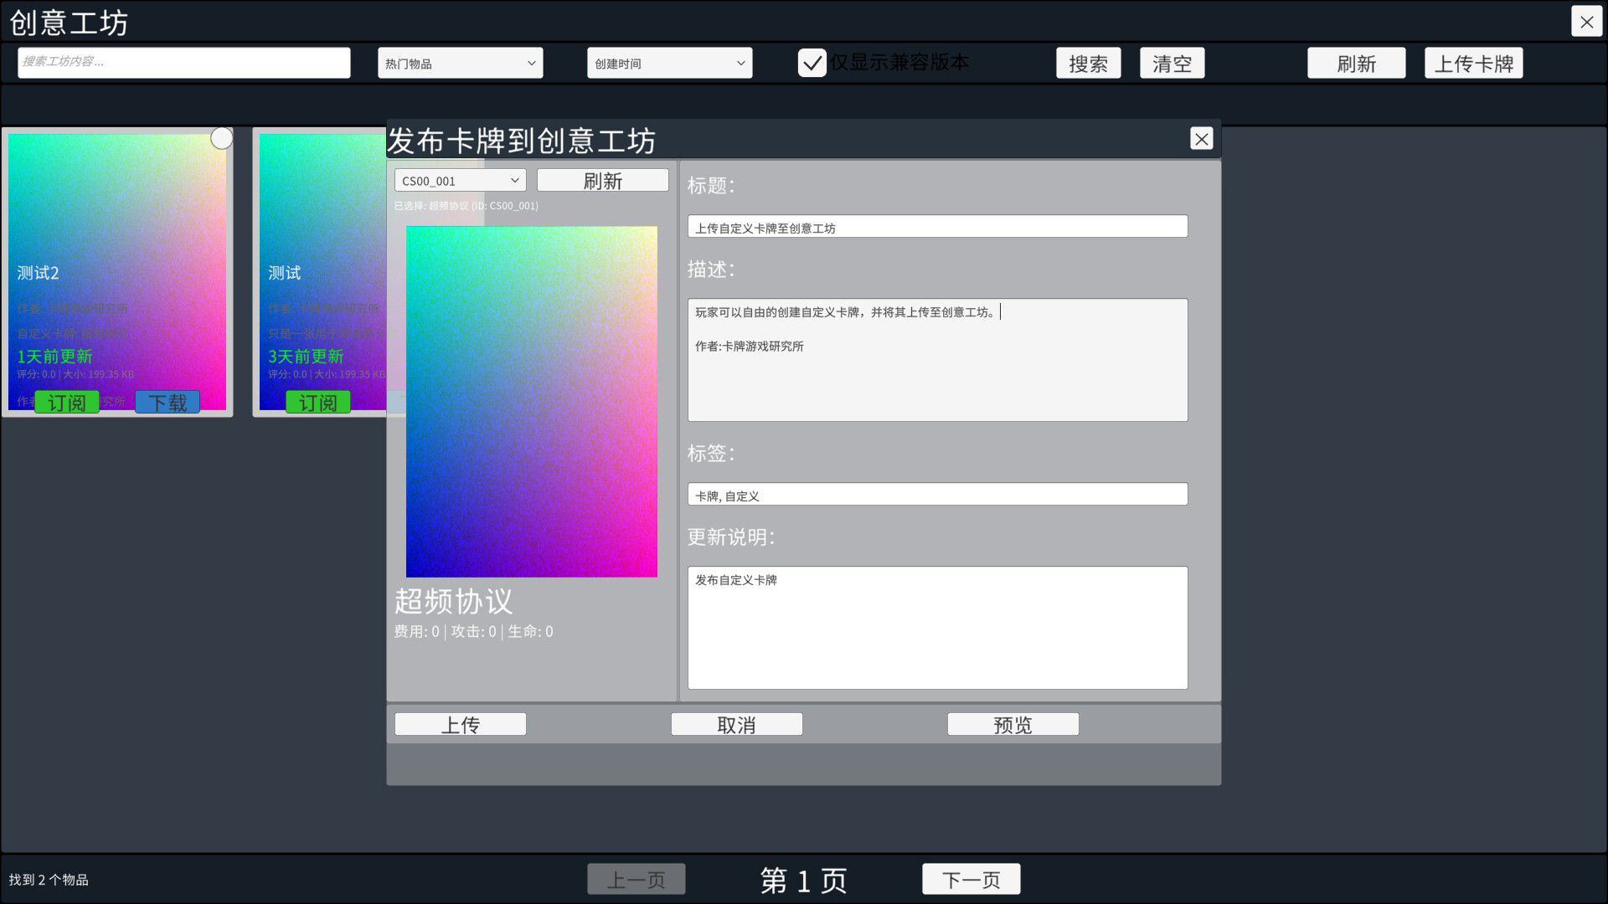Open the 上传卡牌 upload dialog
Image resolution: width=1608 pixels, height=904 pixels.
tap(1473, 62)
